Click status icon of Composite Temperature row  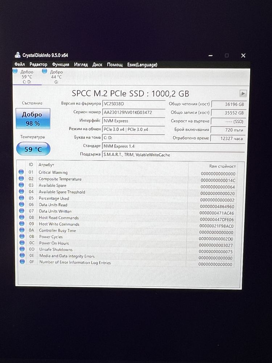(x=21, y=178)
